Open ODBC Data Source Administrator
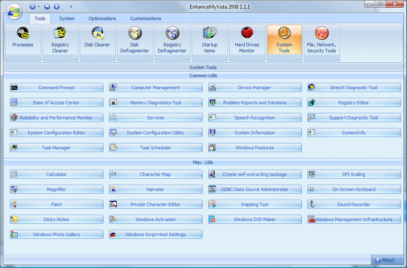Image resolution: width=407 pixels, height=268 pixels. 255,189
